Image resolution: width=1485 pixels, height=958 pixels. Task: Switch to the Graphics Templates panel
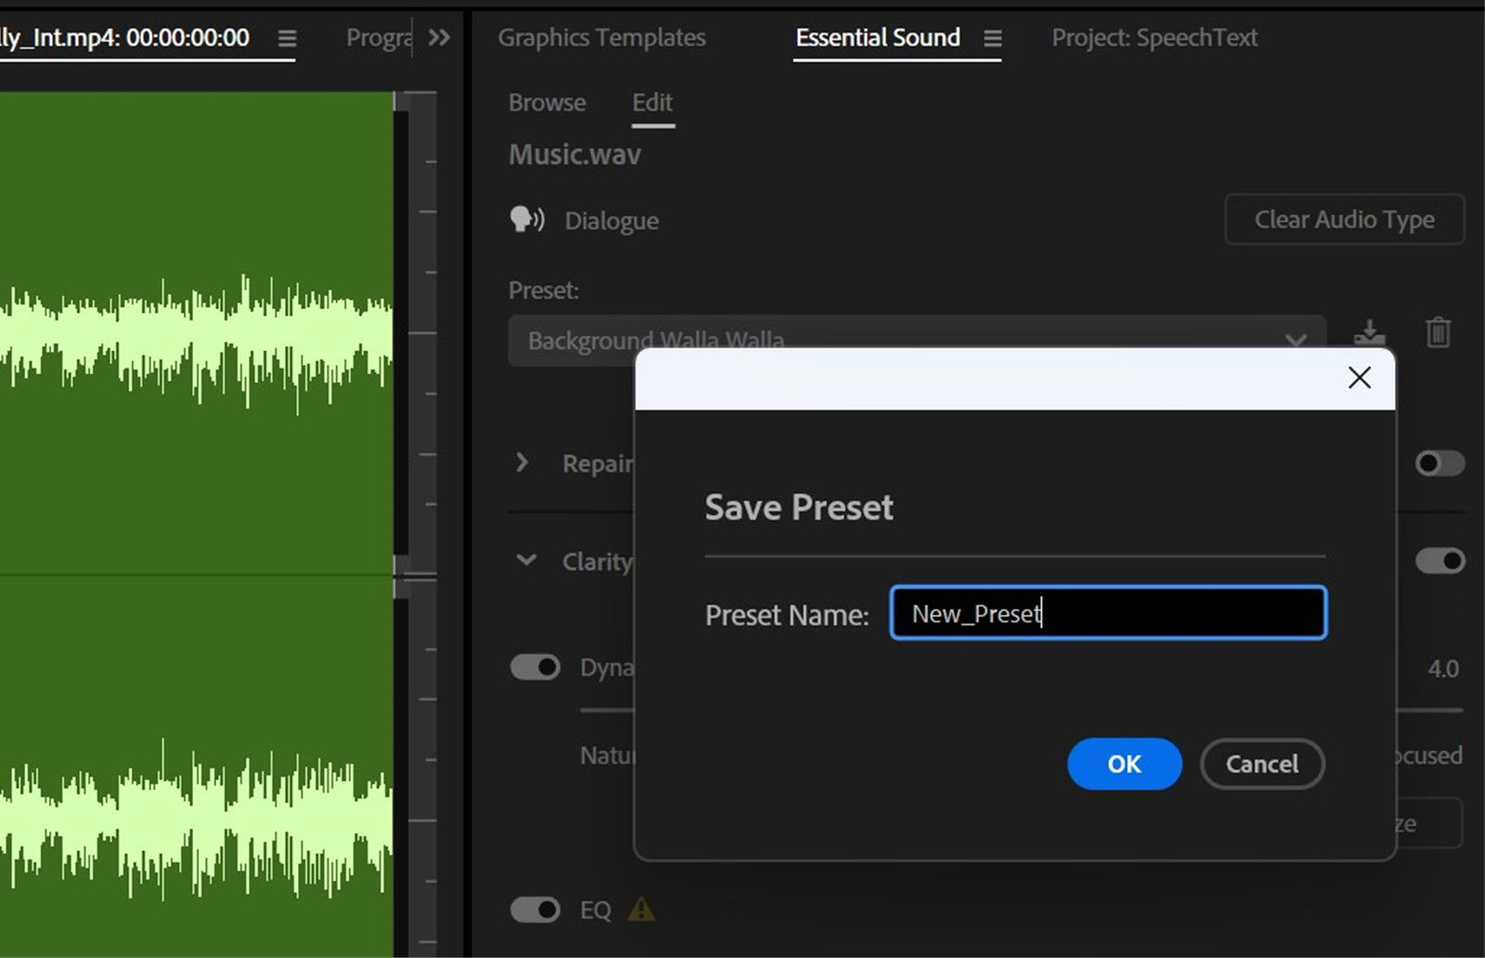click(601, 38)
